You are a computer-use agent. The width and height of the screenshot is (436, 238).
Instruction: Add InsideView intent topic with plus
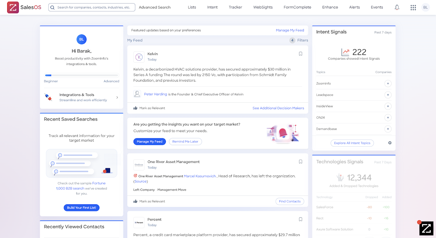(388, 106)
